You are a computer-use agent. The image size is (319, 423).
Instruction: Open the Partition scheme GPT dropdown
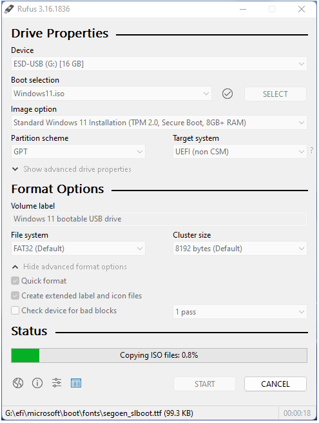[78, 152]
